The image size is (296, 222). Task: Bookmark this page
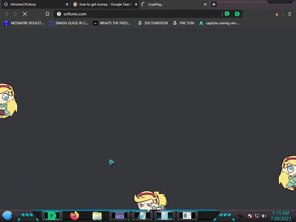pos(47,14)
